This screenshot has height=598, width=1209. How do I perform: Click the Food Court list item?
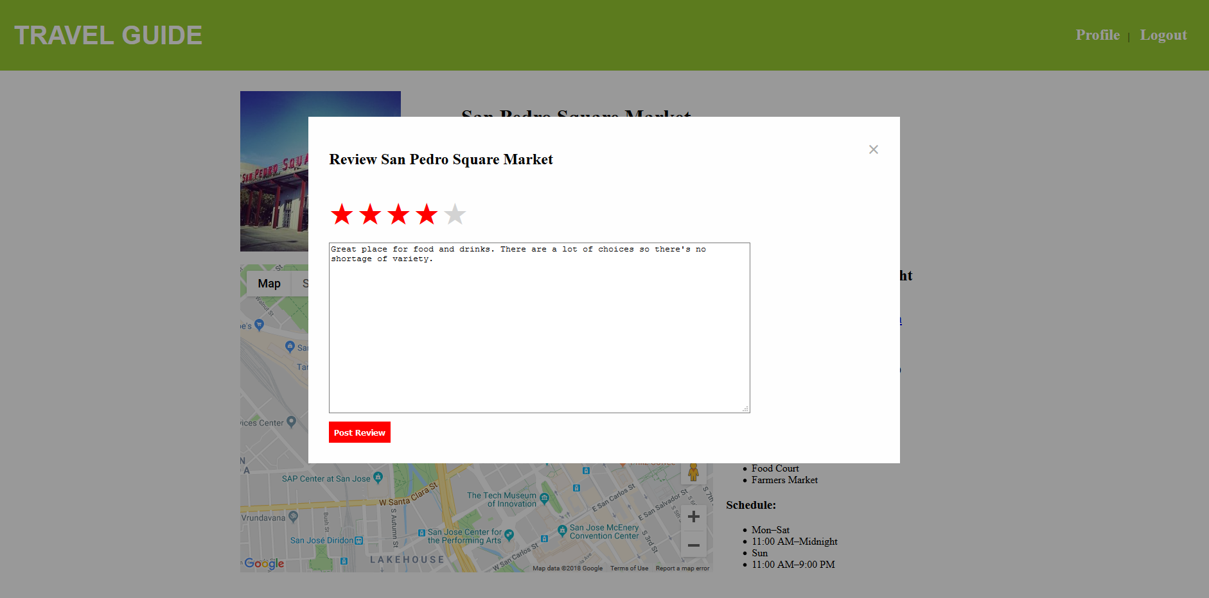point(775,468)
